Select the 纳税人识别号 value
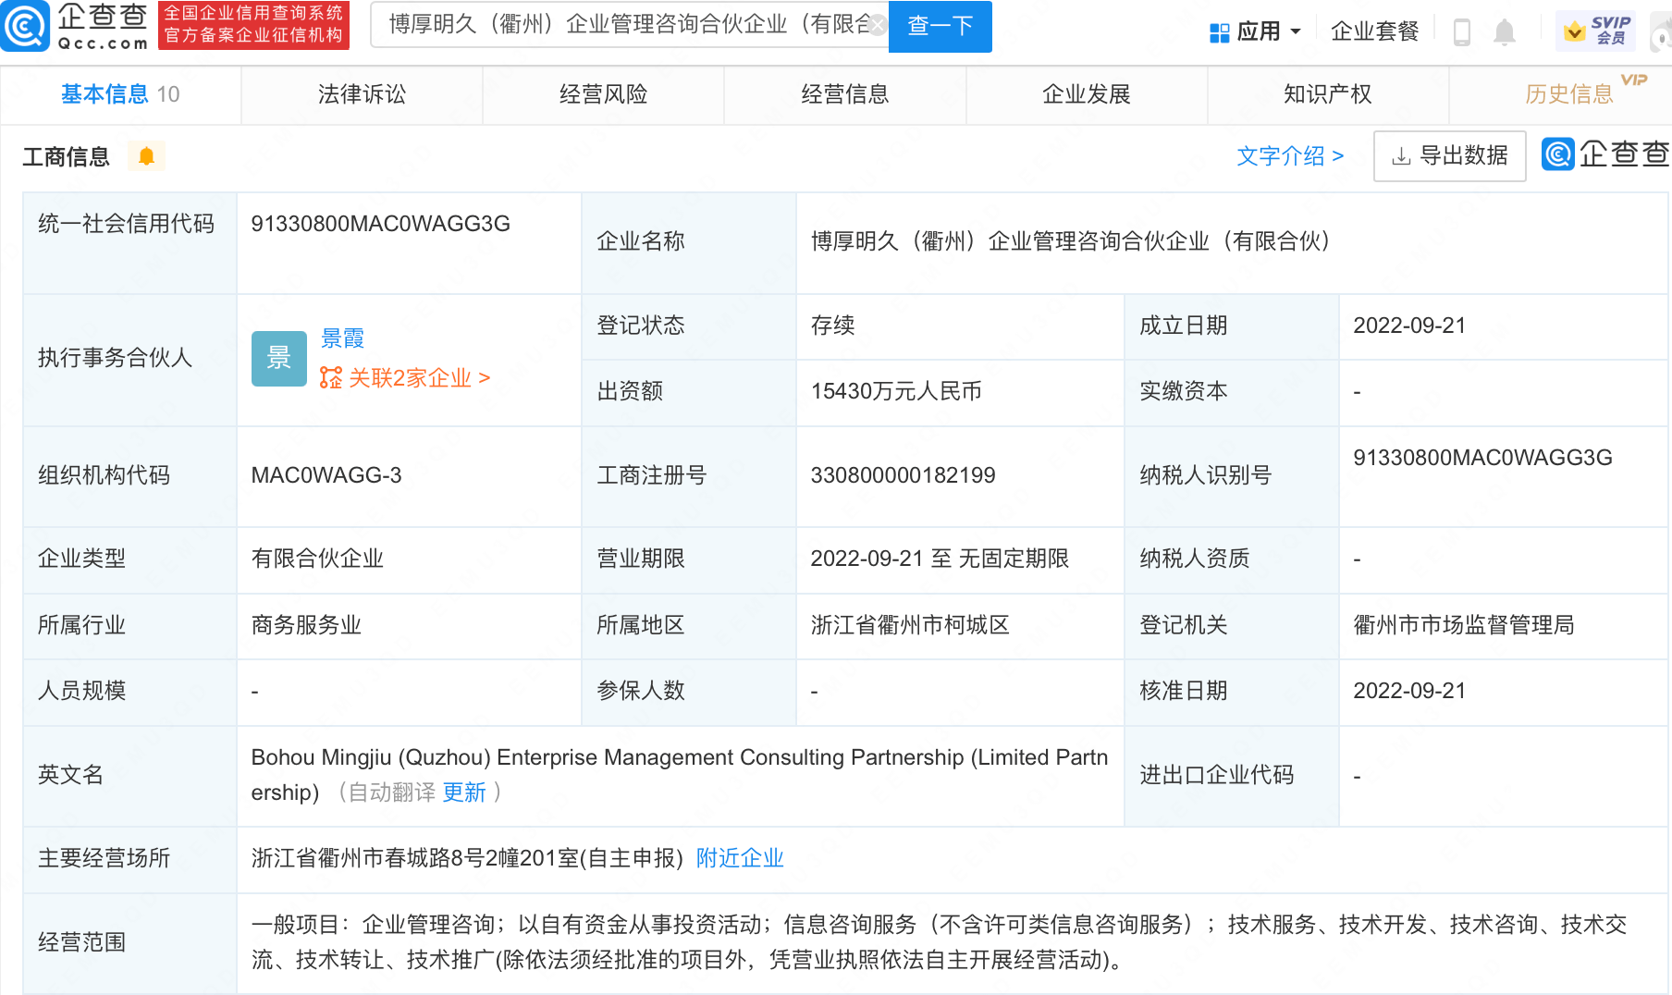 click(1482, 458)
